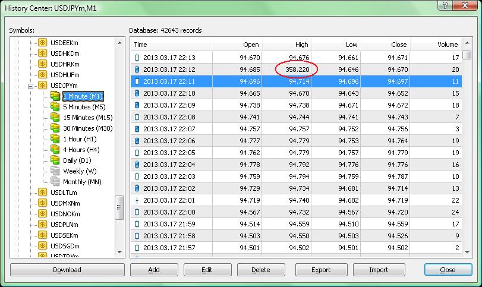Click the greyed Weekly (W) database icon
Viewport: 482px width, 287px height.
(55, 171)
